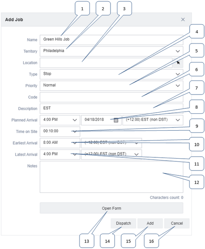Click the Characters count: 0 text
205x249 pixels.
pyautogui.click(x=166, y=198)
